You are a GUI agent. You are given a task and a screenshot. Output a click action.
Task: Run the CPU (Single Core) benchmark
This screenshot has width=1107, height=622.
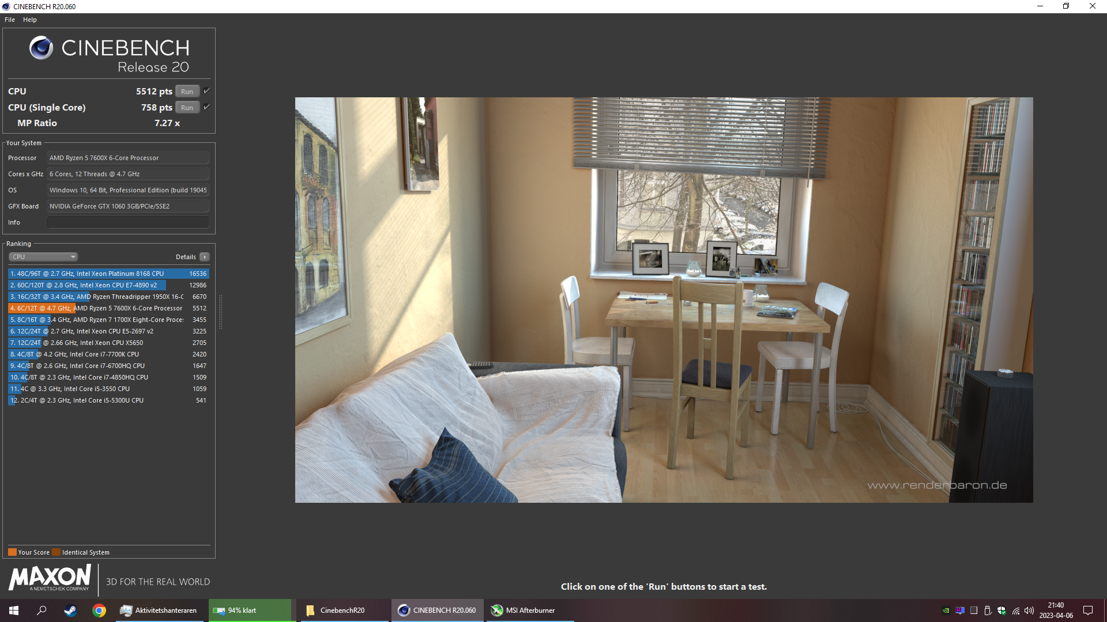(187, 108)
